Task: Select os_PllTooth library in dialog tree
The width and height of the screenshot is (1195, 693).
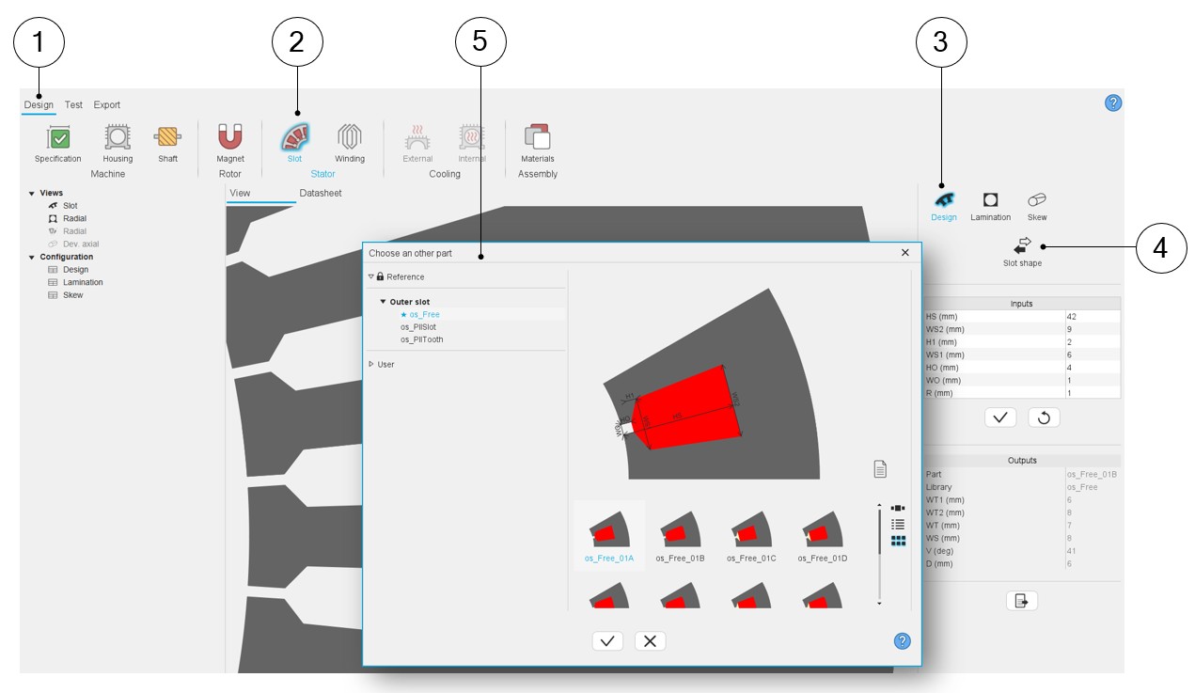Action: tap(421, 339)
